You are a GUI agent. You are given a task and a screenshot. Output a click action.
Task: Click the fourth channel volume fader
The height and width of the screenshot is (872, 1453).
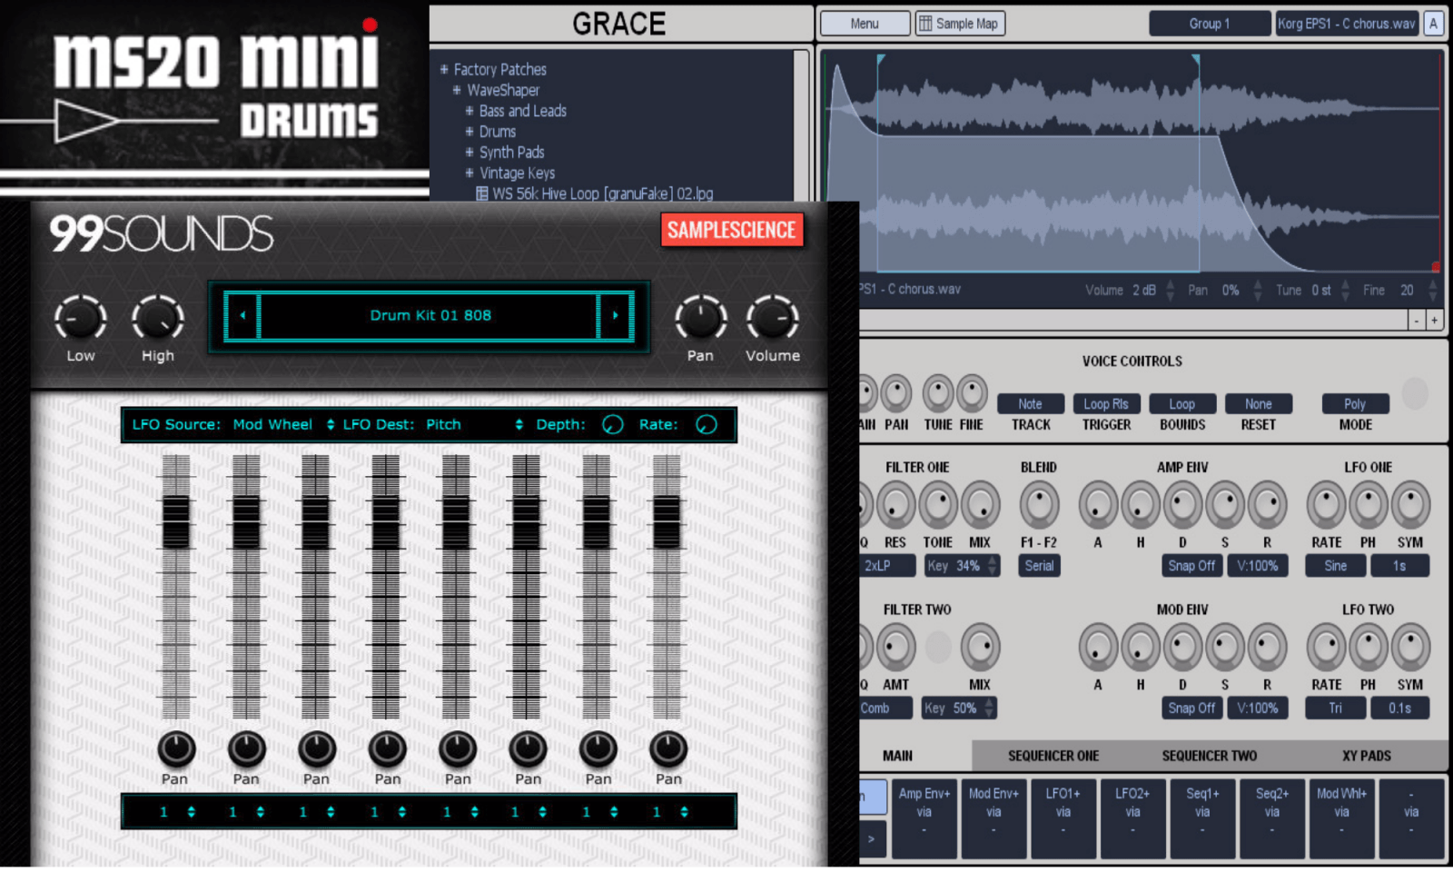point(386,522)
